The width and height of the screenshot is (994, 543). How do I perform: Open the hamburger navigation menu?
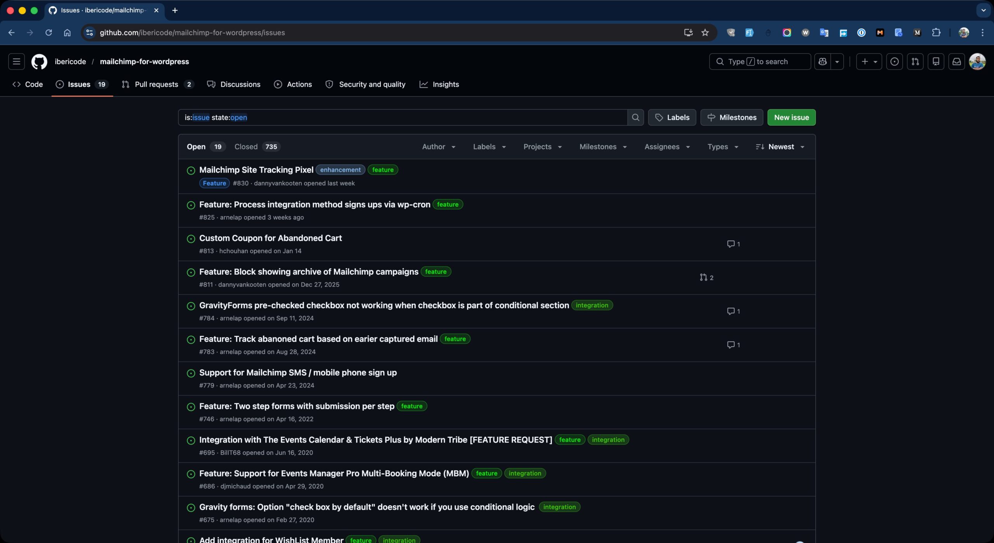pyautogui.click(x=16, y=62)
